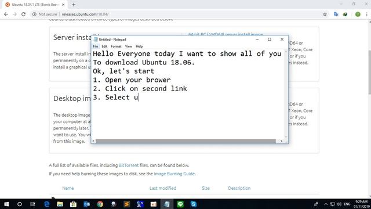
Task: Open Notepad's File menu
Action: pyautogui.click(x=95, y=46)
